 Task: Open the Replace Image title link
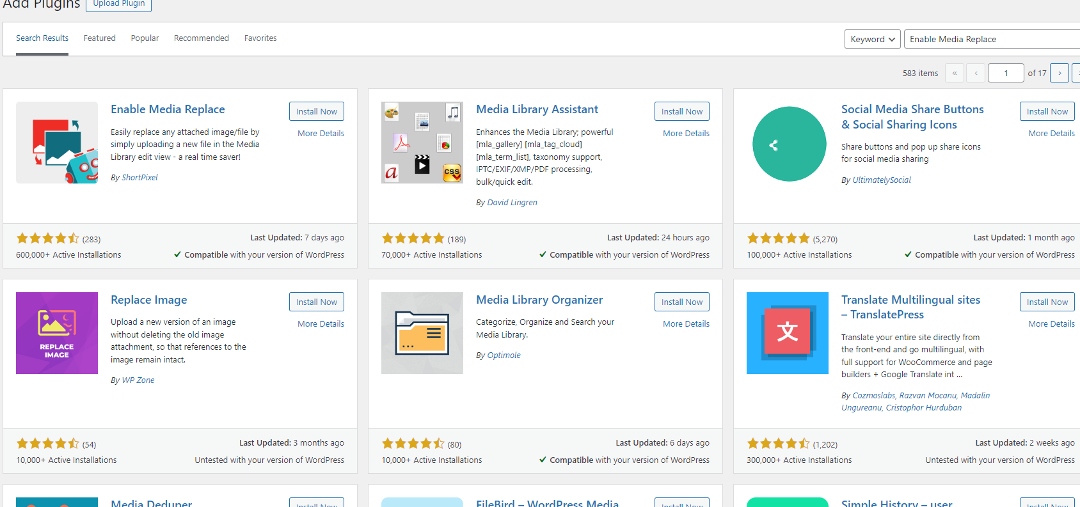(x=149, y=300)
